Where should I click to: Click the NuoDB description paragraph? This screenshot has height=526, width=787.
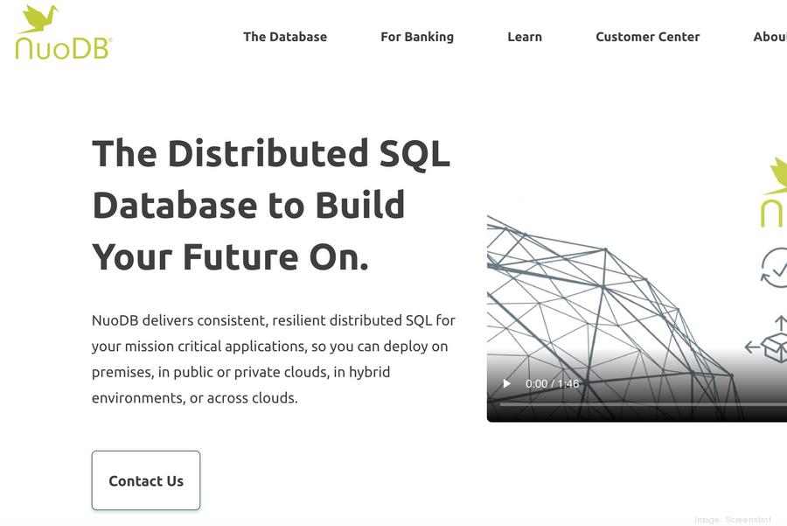coord(274,359)
